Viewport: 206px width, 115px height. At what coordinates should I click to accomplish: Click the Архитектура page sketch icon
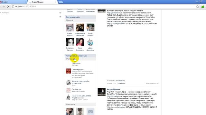pos(68,83)
